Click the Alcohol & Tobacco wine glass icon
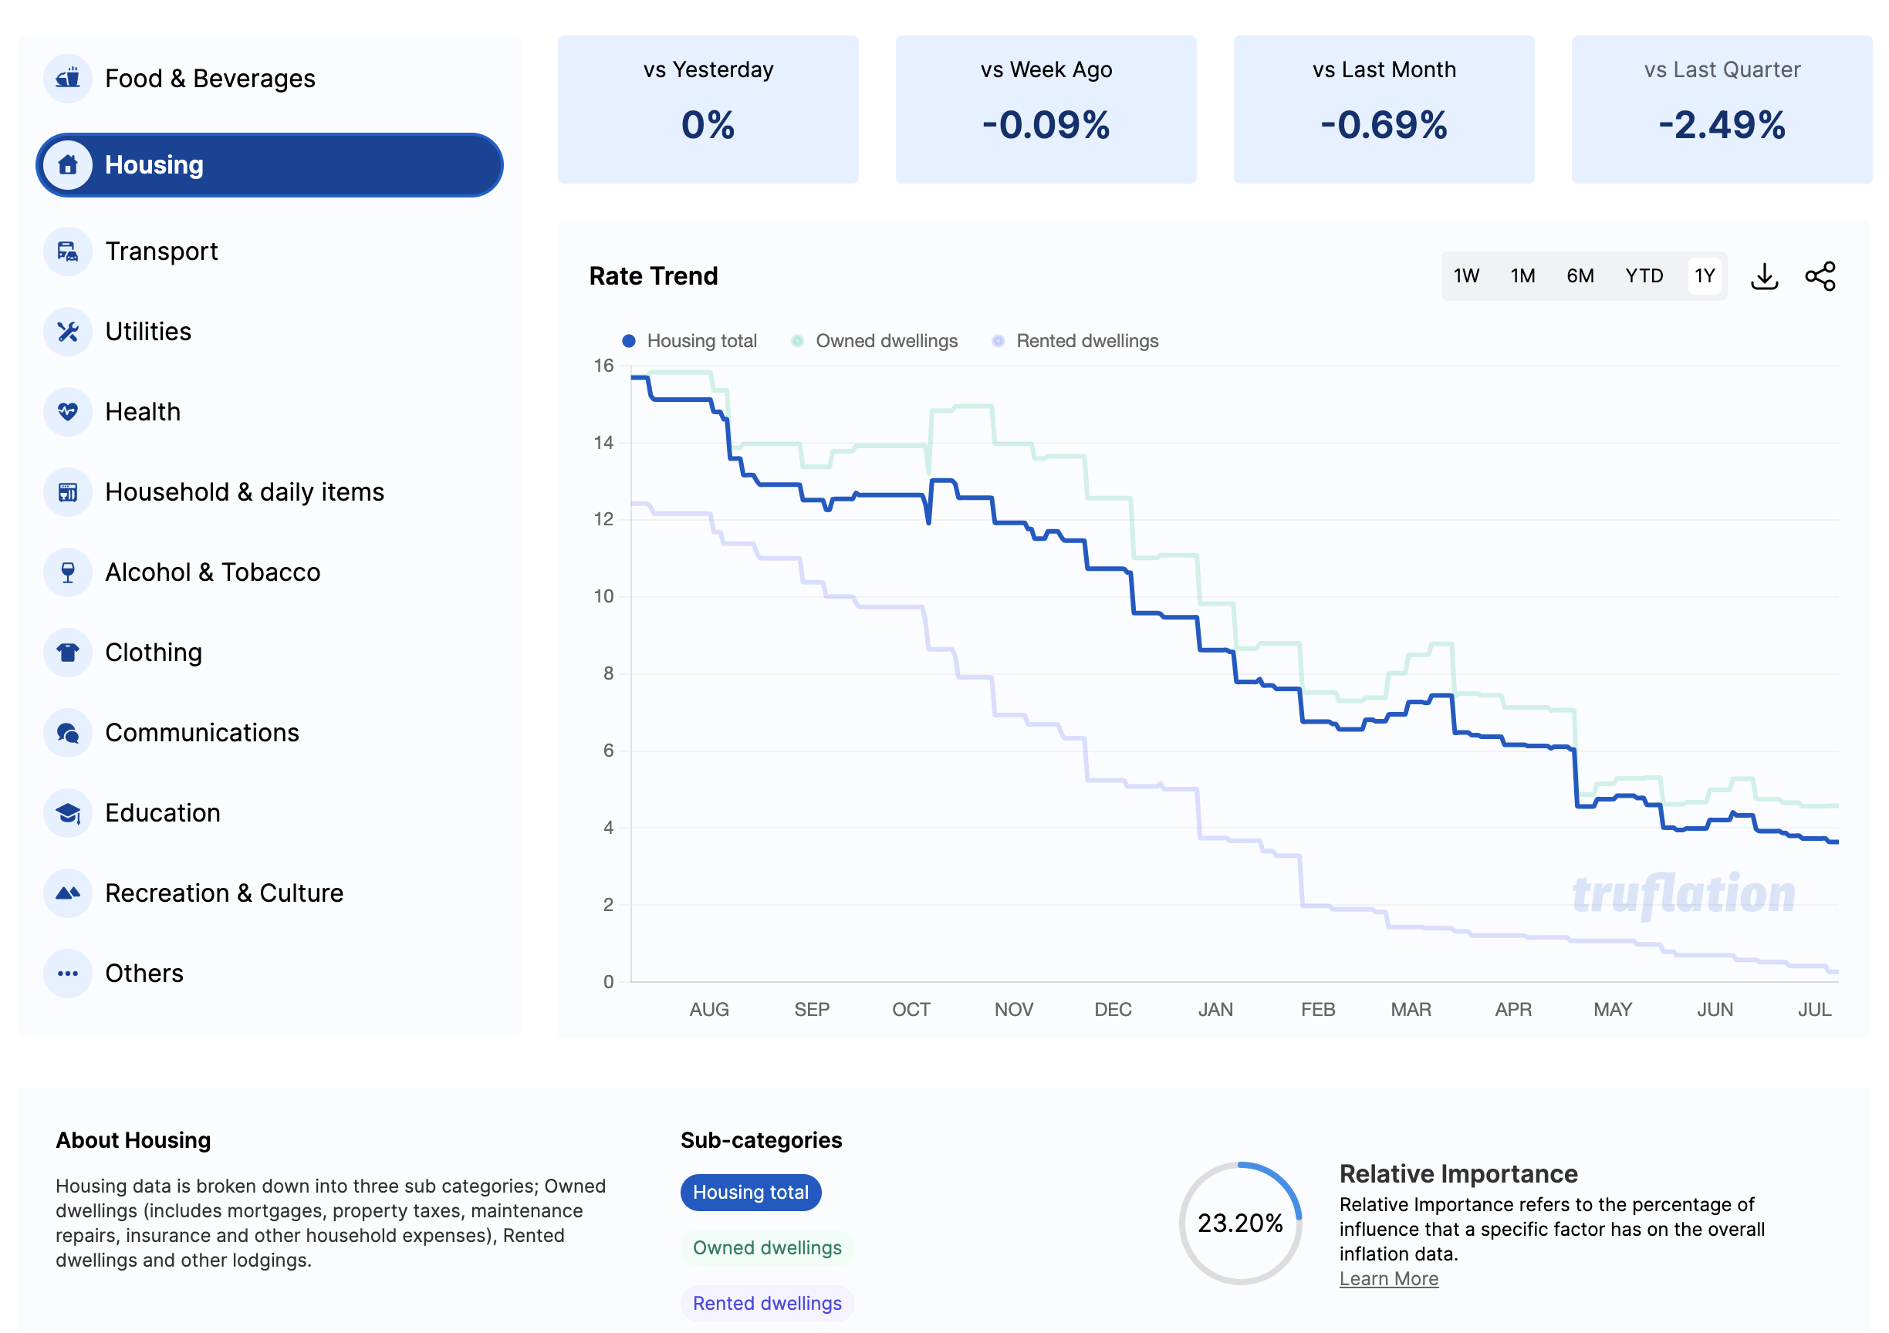1889x1333 pixels. click(x=67, y=572)
